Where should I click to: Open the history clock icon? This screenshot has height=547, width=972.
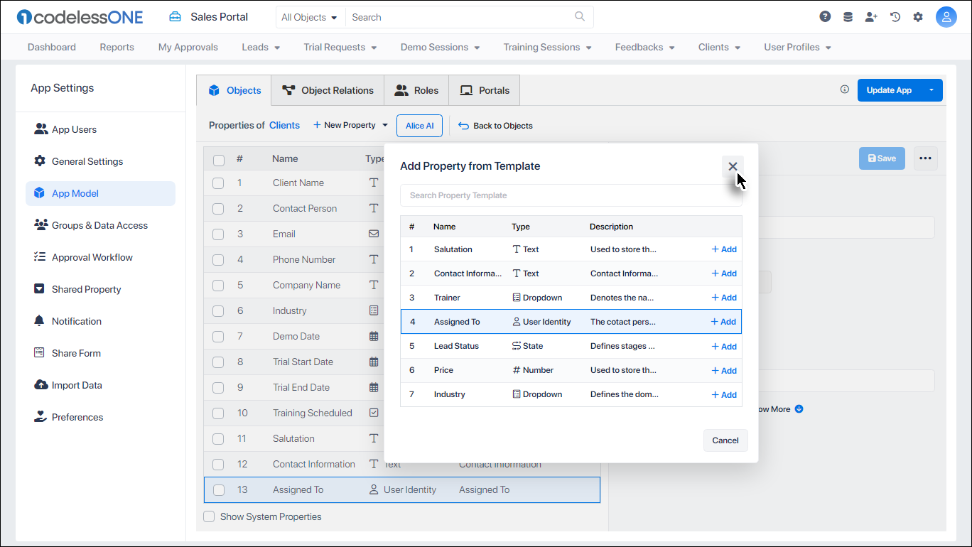point(895,17)
